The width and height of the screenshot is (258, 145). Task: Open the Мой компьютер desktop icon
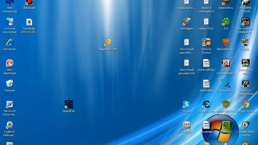(10, 3)
